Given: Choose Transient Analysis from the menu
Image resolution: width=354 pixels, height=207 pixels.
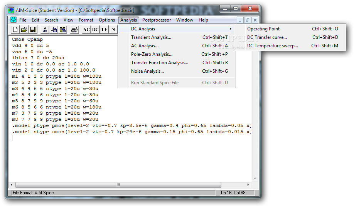Looking at the screenshot, I should [x=177, y=37].
